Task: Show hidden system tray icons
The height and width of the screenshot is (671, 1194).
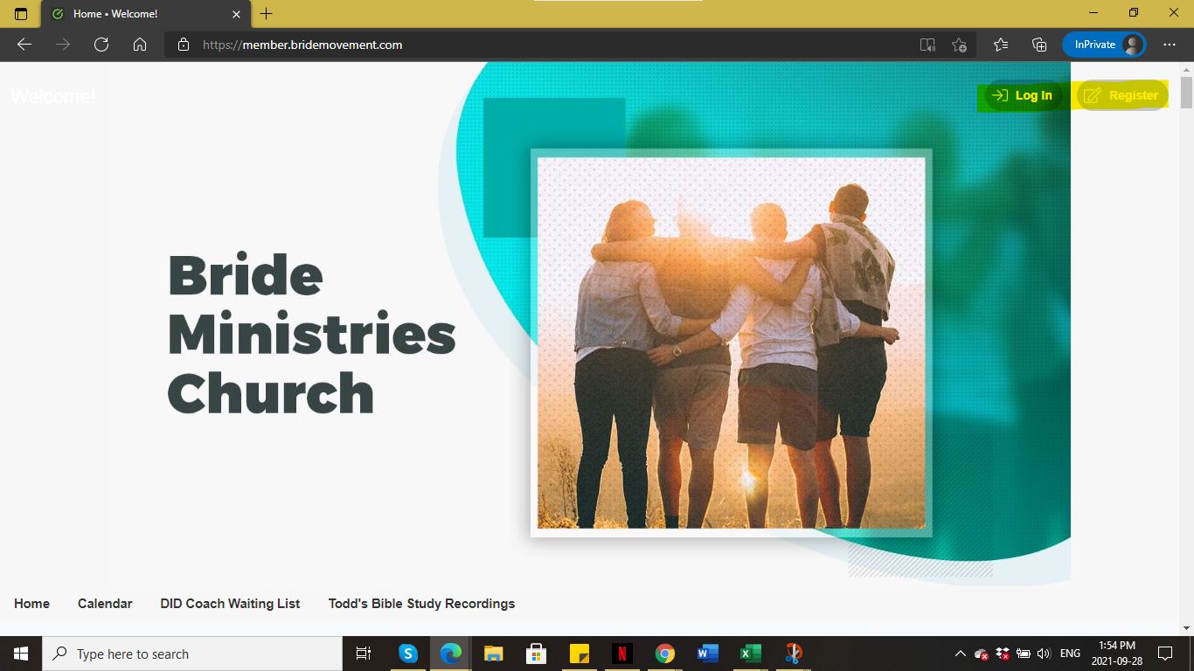Action: point(960,654)
